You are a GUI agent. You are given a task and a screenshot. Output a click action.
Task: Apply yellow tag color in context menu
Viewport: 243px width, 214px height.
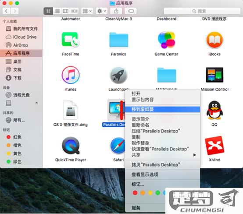(x=150, y=193)
